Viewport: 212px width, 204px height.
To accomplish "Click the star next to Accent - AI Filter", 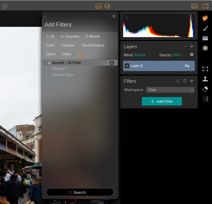I will coord(49,63).
